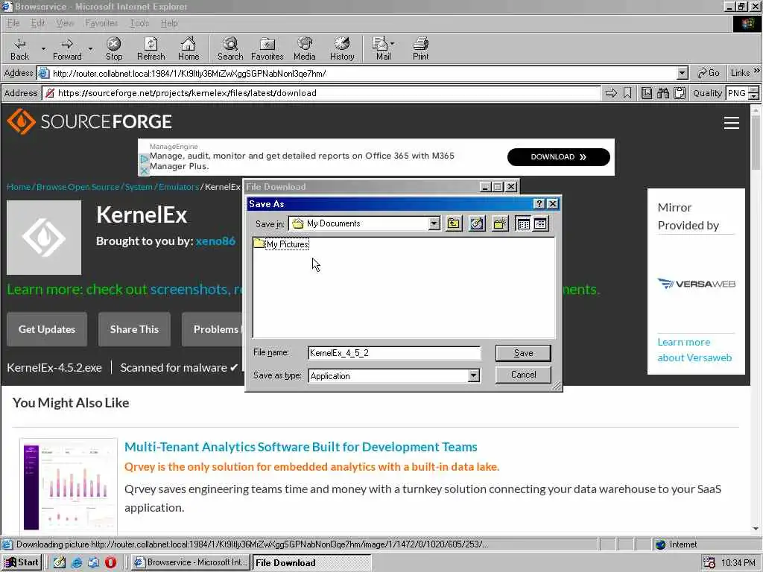Open the Search toolbar icon

(x=230, y=48)
